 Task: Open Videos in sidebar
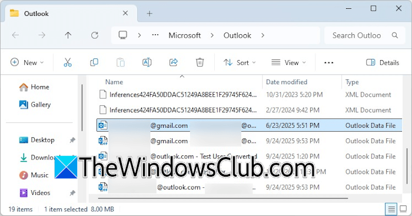(35, 193)
